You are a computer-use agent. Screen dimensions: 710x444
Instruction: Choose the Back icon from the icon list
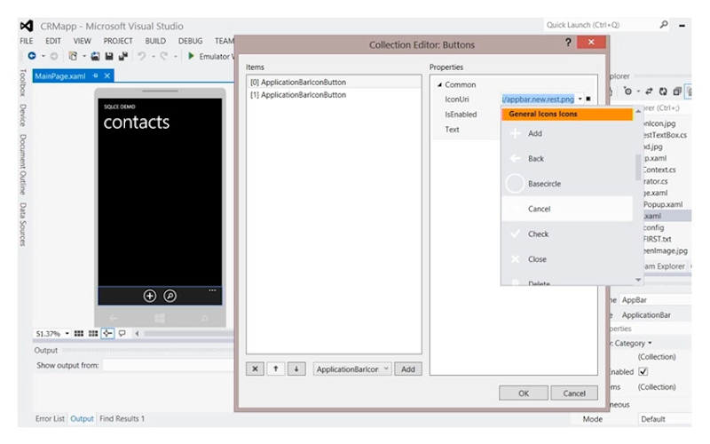coord(567,159)
